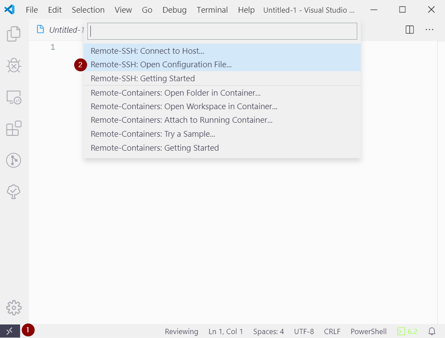
Task: Choose Remote-Containers: Open Workspace in Container...
Action: 222,107
